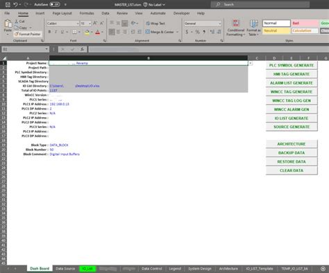Open the Developer tab

coord(181,13)
